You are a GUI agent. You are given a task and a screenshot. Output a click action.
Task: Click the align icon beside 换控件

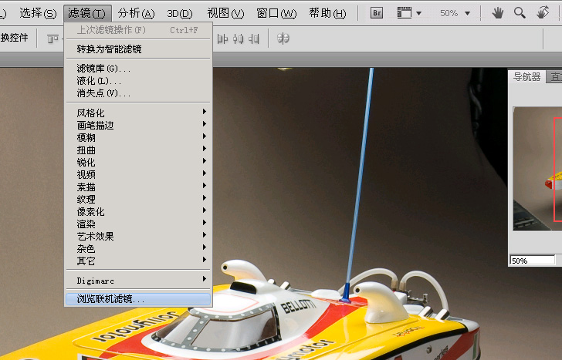pyautogui.click(x=52, y=39)
